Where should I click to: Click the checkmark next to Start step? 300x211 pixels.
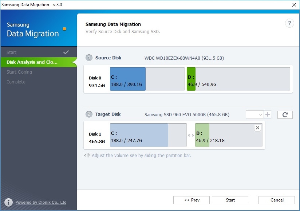tap(66, 52)
